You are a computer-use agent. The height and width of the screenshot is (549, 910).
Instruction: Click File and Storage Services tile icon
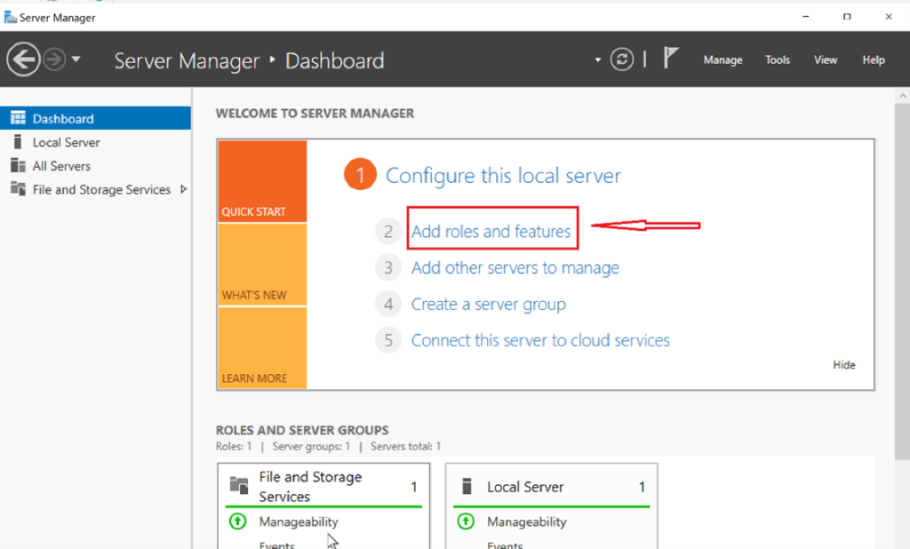[x=239, y=485]
